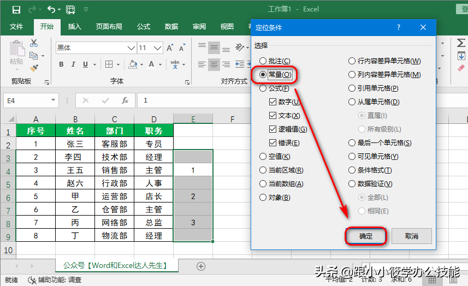Click the help question mark in dialog

click(x=399, y=27)
